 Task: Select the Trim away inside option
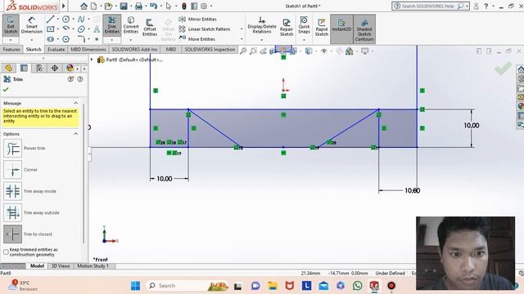click(x=13, y=191)
